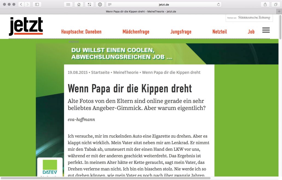Viewport: 282px width, 180px height.
Task: Reload the page with the refresh icon
Action: tap(218, 4)
